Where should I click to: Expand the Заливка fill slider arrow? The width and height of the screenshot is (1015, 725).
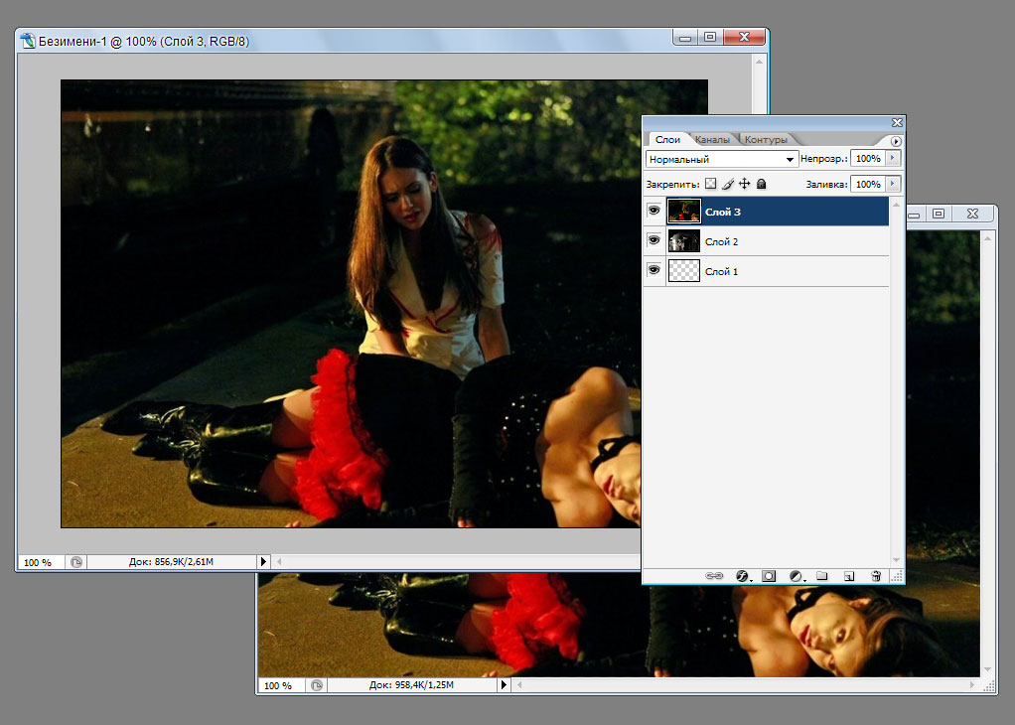(x=893, y=184)
